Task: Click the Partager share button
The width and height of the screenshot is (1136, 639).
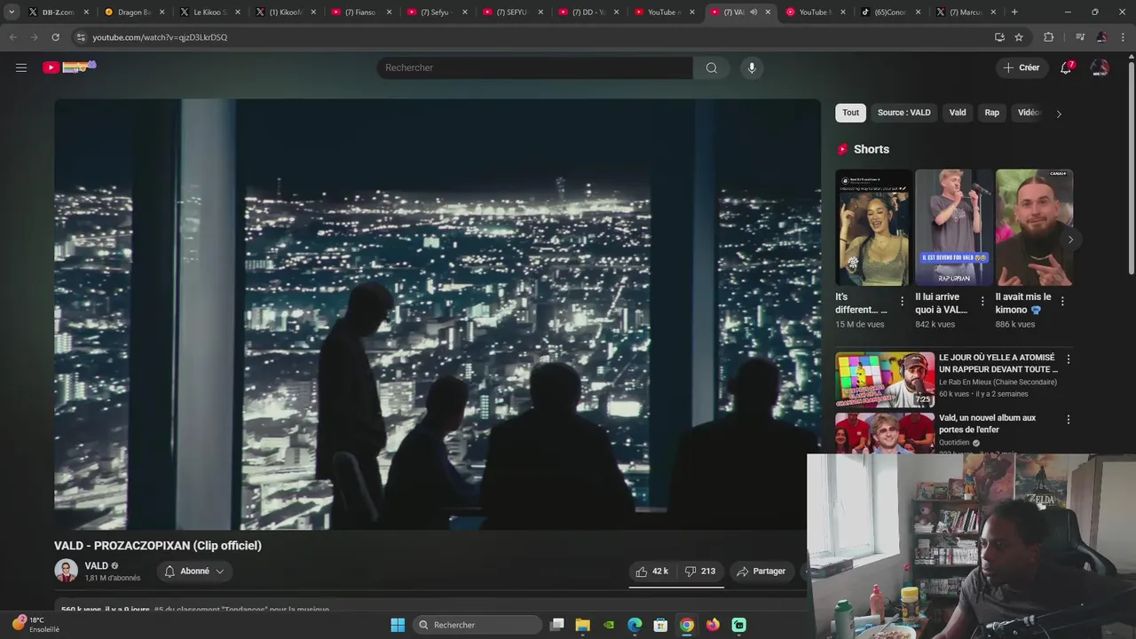Action: point(761,572)
